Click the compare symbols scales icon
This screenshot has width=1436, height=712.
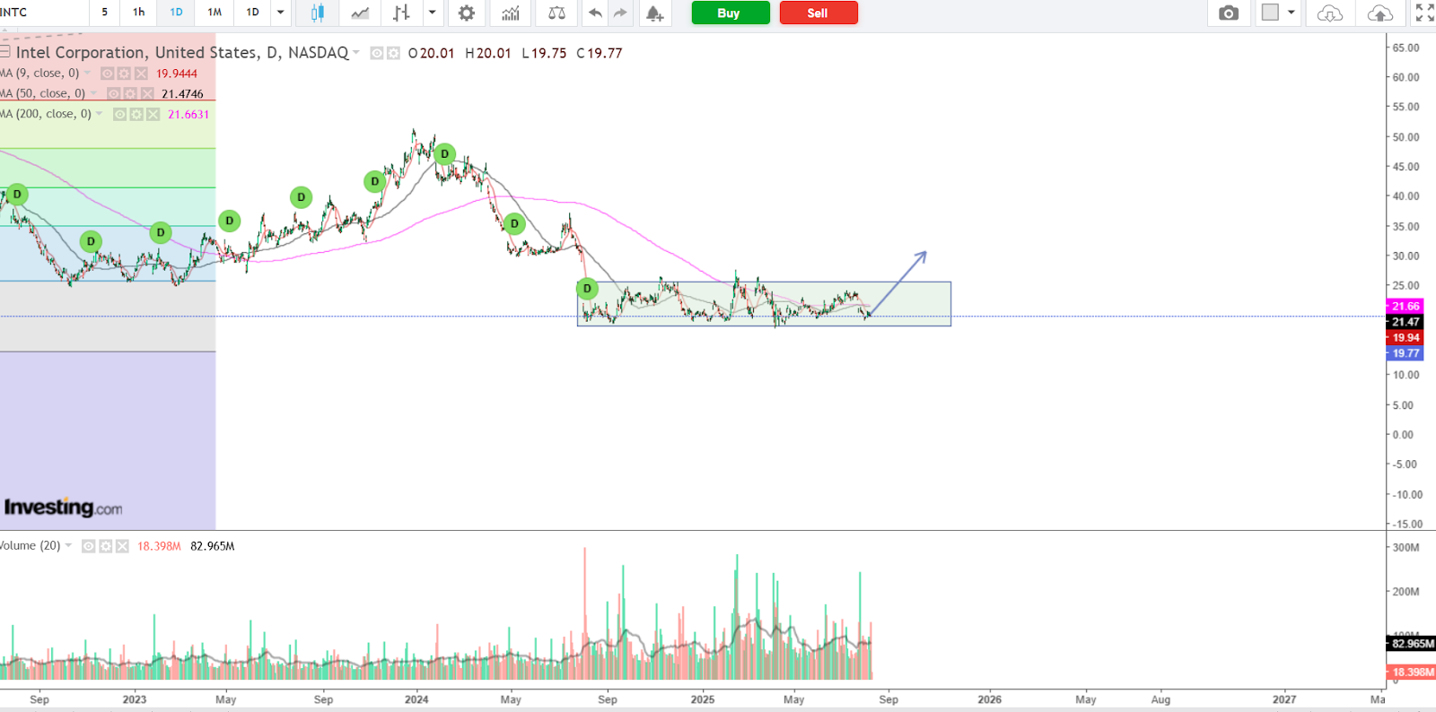556,13
